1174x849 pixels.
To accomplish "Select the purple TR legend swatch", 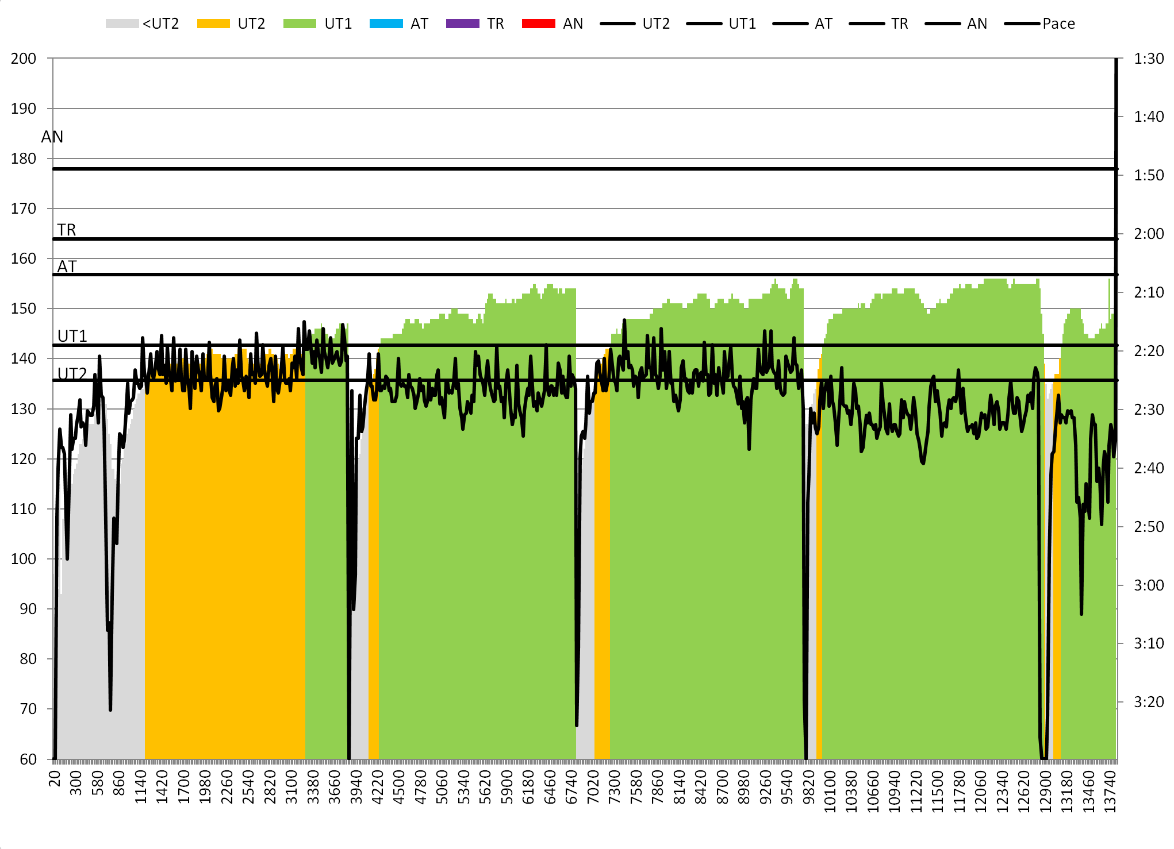I will pos(462,24).
